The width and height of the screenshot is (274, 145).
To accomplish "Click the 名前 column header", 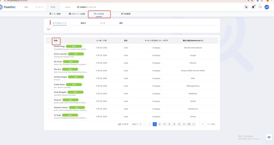I will click(56, 41).
